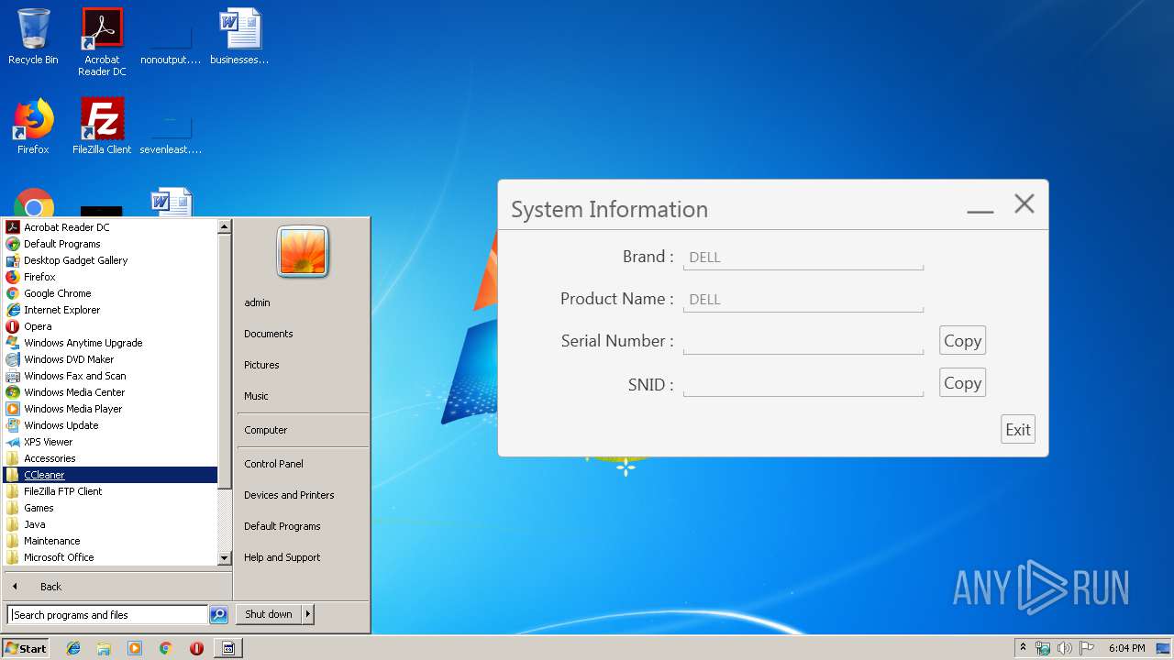Expand the Maintenance folder

pyautogui.click(x=110, y=541)
